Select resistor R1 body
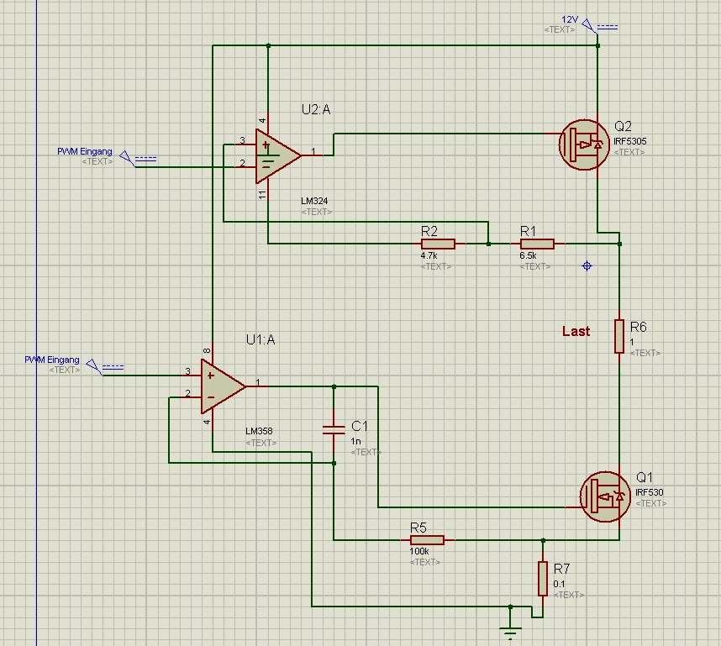 click(x=537, y=244)
